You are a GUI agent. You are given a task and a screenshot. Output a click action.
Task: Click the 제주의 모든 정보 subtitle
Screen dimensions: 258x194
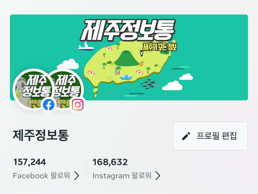point(160,47)
